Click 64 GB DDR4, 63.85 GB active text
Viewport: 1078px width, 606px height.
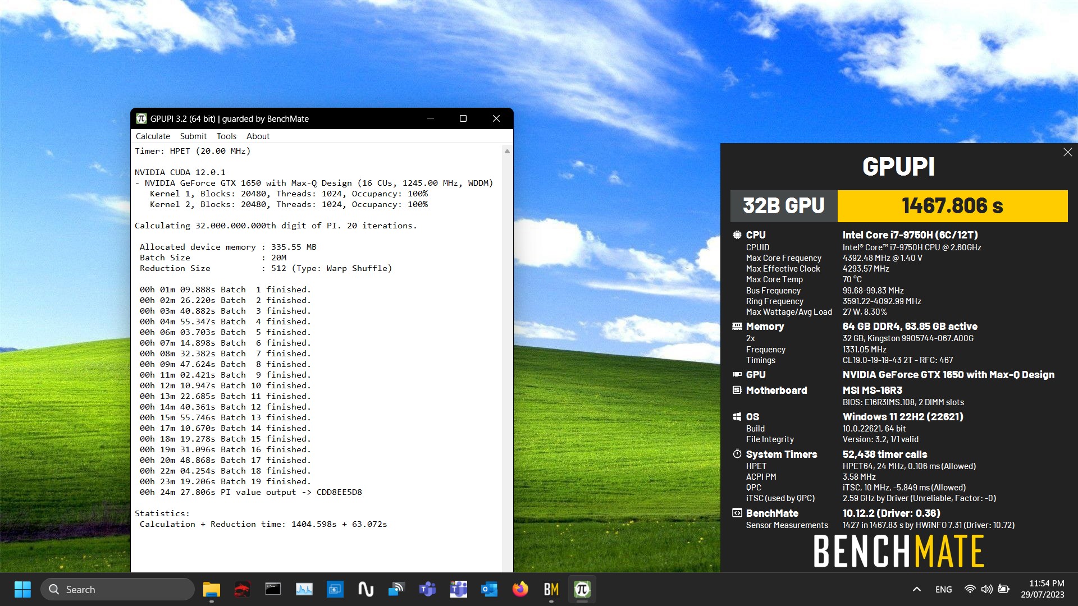(x=910, y=327)
